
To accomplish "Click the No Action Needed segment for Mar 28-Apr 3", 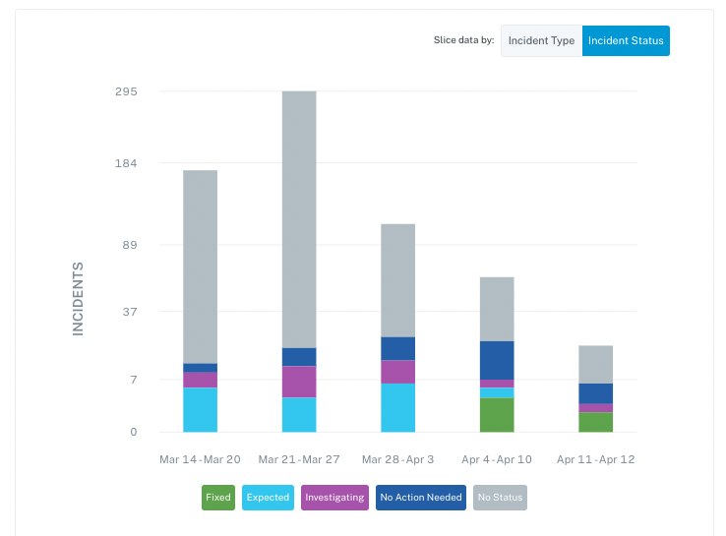I will tap(397, 348).
